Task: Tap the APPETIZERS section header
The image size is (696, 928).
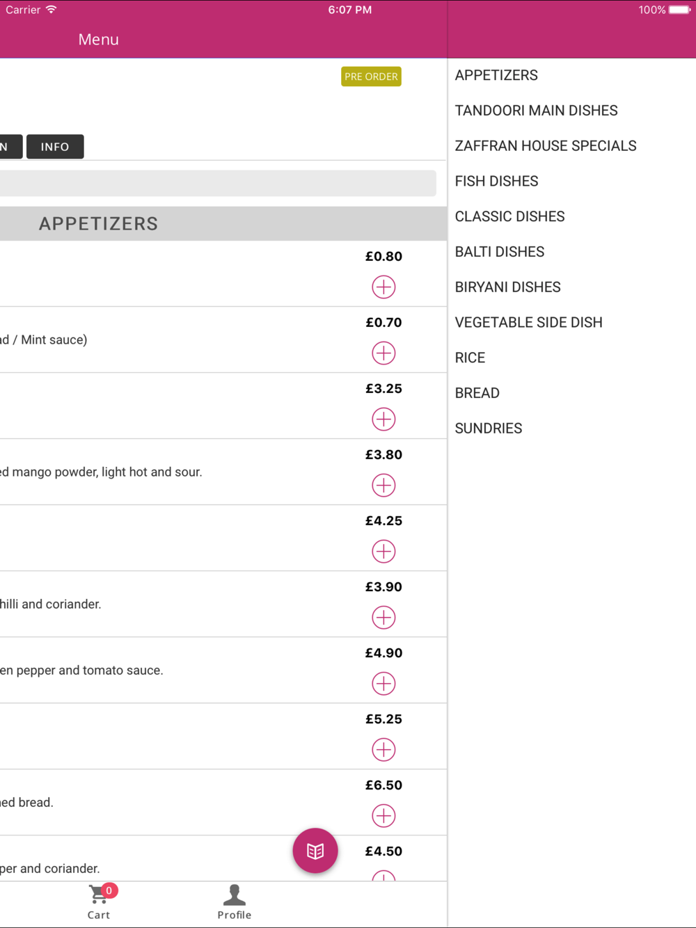Action: pos(98,224)
